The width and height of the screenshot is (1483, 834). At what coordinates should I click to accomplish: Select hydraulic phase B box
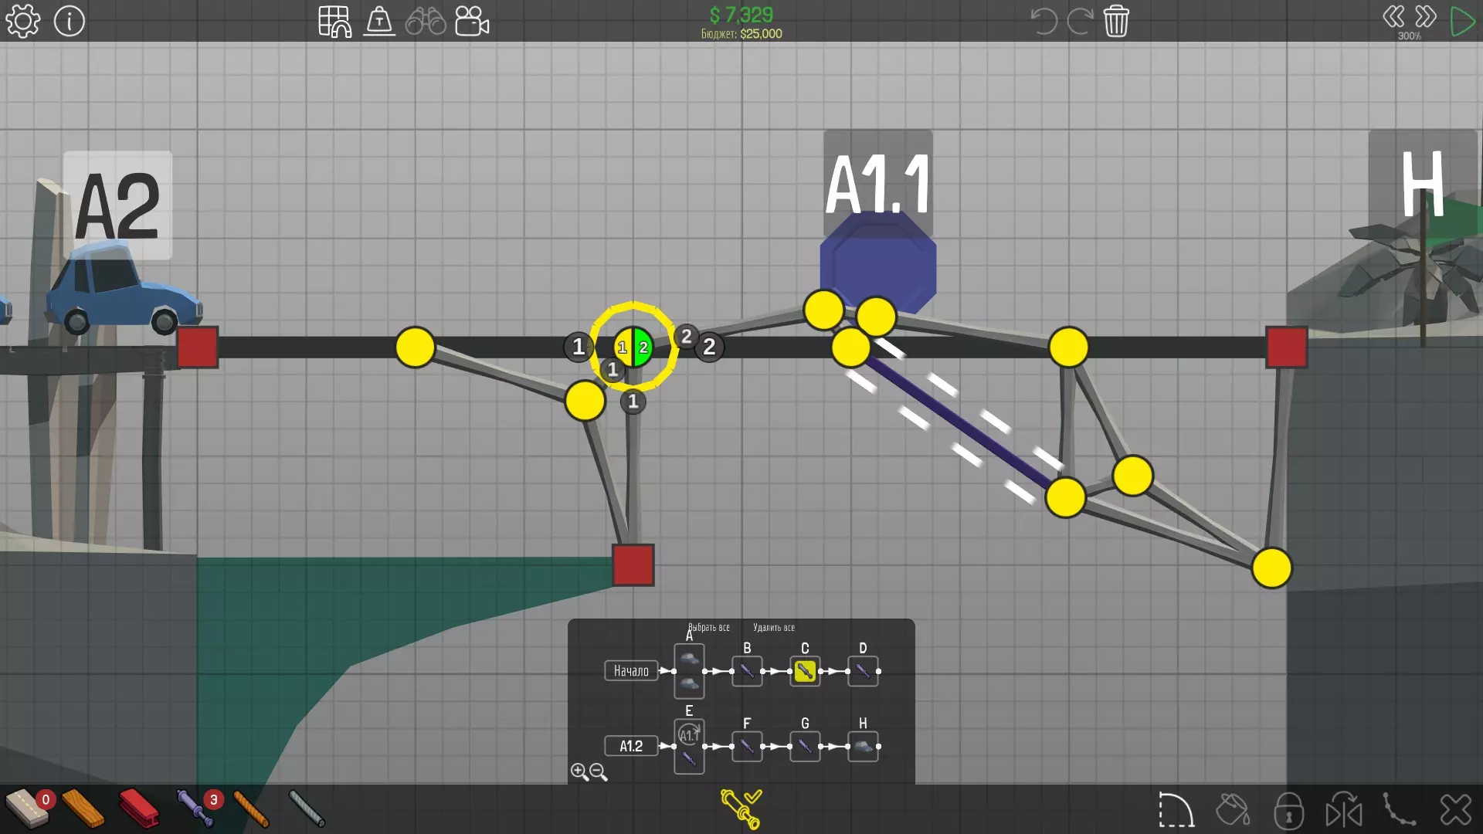coord(747,671)
